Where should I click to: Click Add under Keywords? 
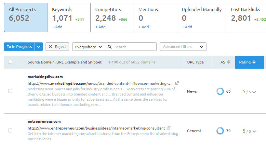tap(57, 27)
